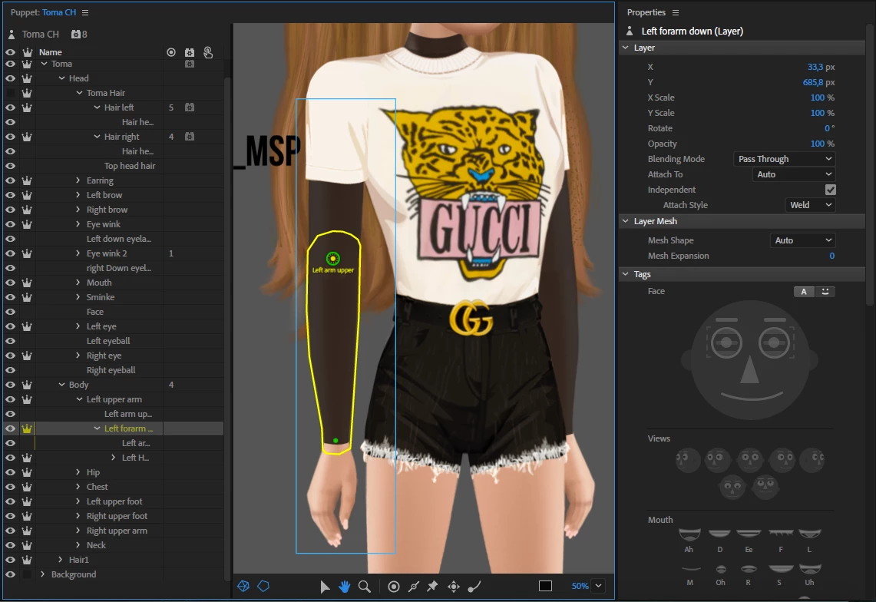Screen dimensions: 876x602
Task: Select the Pin fixed-handle tool
Action: point(432,587)
